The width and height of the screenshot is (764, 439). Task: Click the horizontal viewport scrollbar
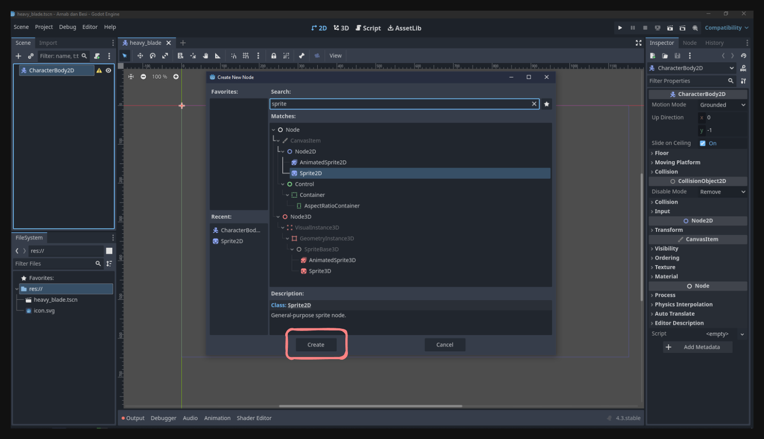tap(371, 406)
